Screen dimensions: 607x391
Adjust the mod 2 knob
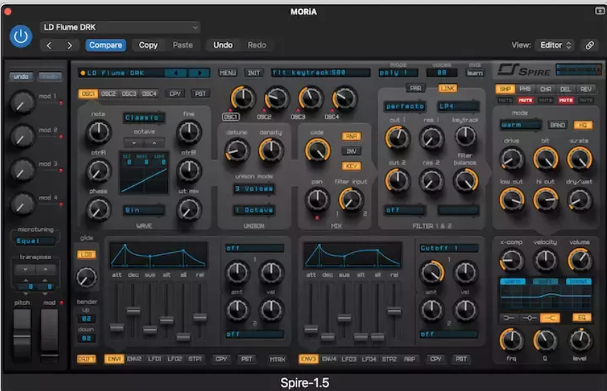(22, 136)
